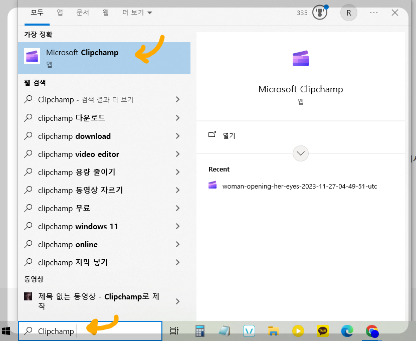Open Google Chrome from taskbar
This screenshot has width=416, height=341.
[372, 331]
